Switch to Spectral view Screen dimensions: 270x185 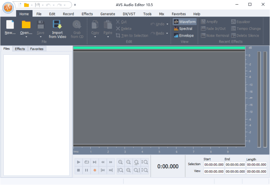(x=183, y=29)
